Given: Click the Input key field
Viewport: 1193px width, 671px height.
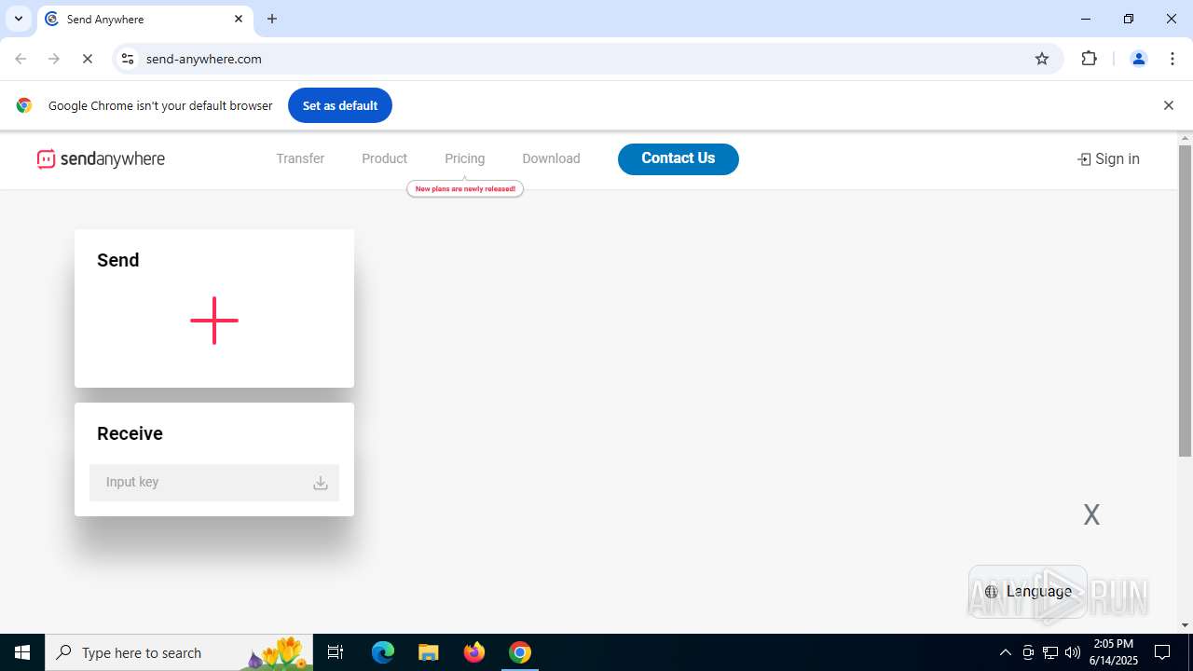Looking at the screenshot, I should pyautogui.click(x=214, y=483).
